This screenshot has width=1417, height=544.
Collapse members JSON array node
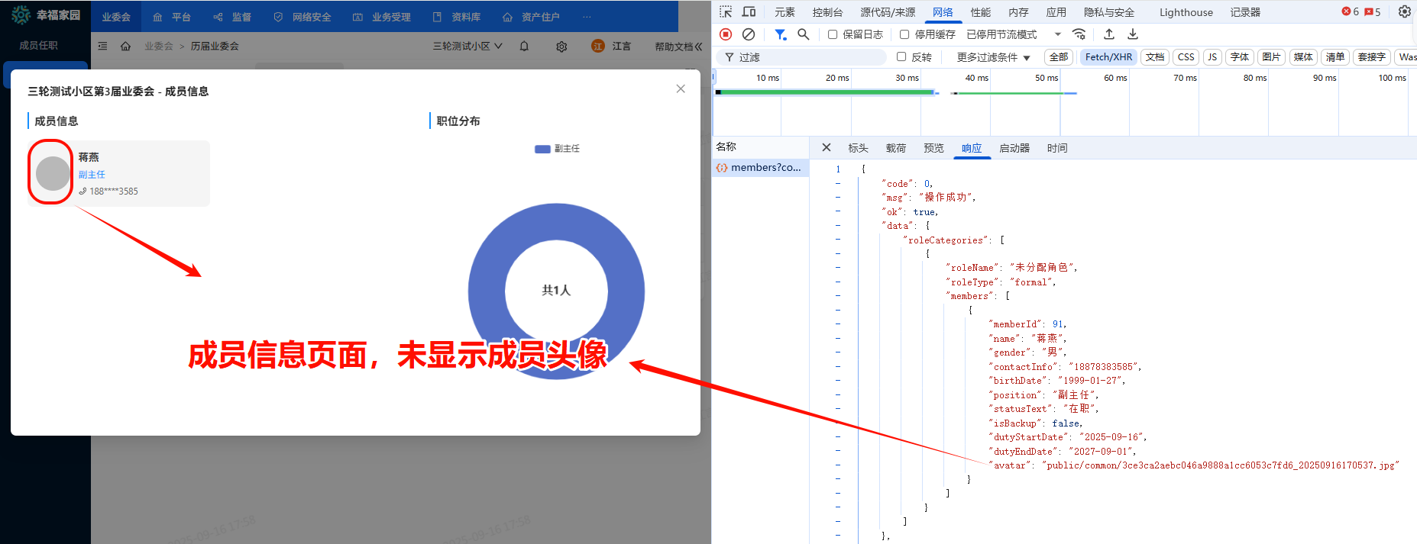tap(838, 296)
